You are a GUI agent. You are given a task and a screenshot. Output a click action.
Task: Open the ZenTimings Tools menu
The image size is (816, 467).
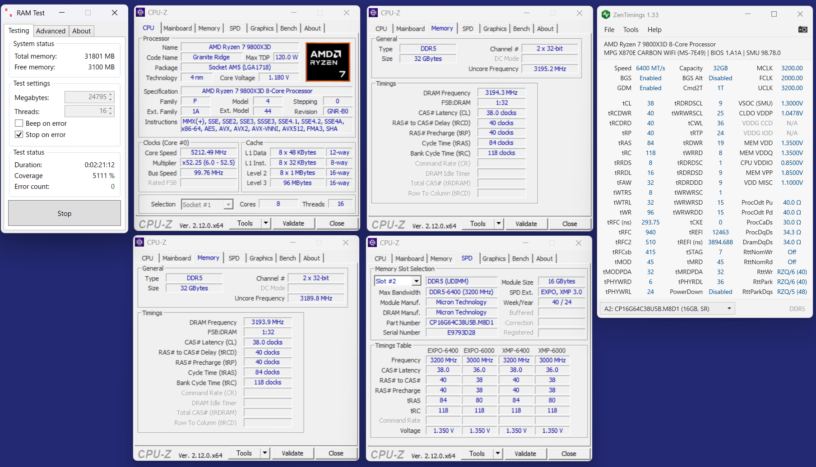pyautogui.click(x=631, y=30)
